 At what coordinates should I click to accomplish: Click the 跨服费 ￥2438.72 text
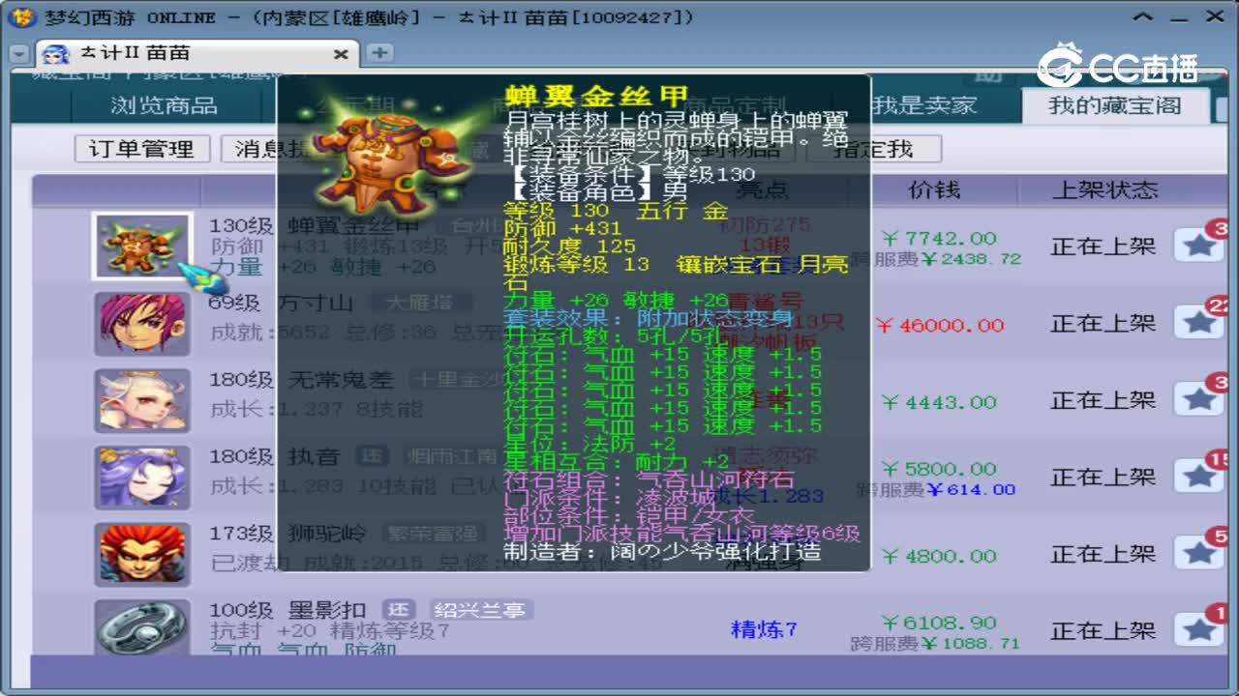[x=935, y=259]
